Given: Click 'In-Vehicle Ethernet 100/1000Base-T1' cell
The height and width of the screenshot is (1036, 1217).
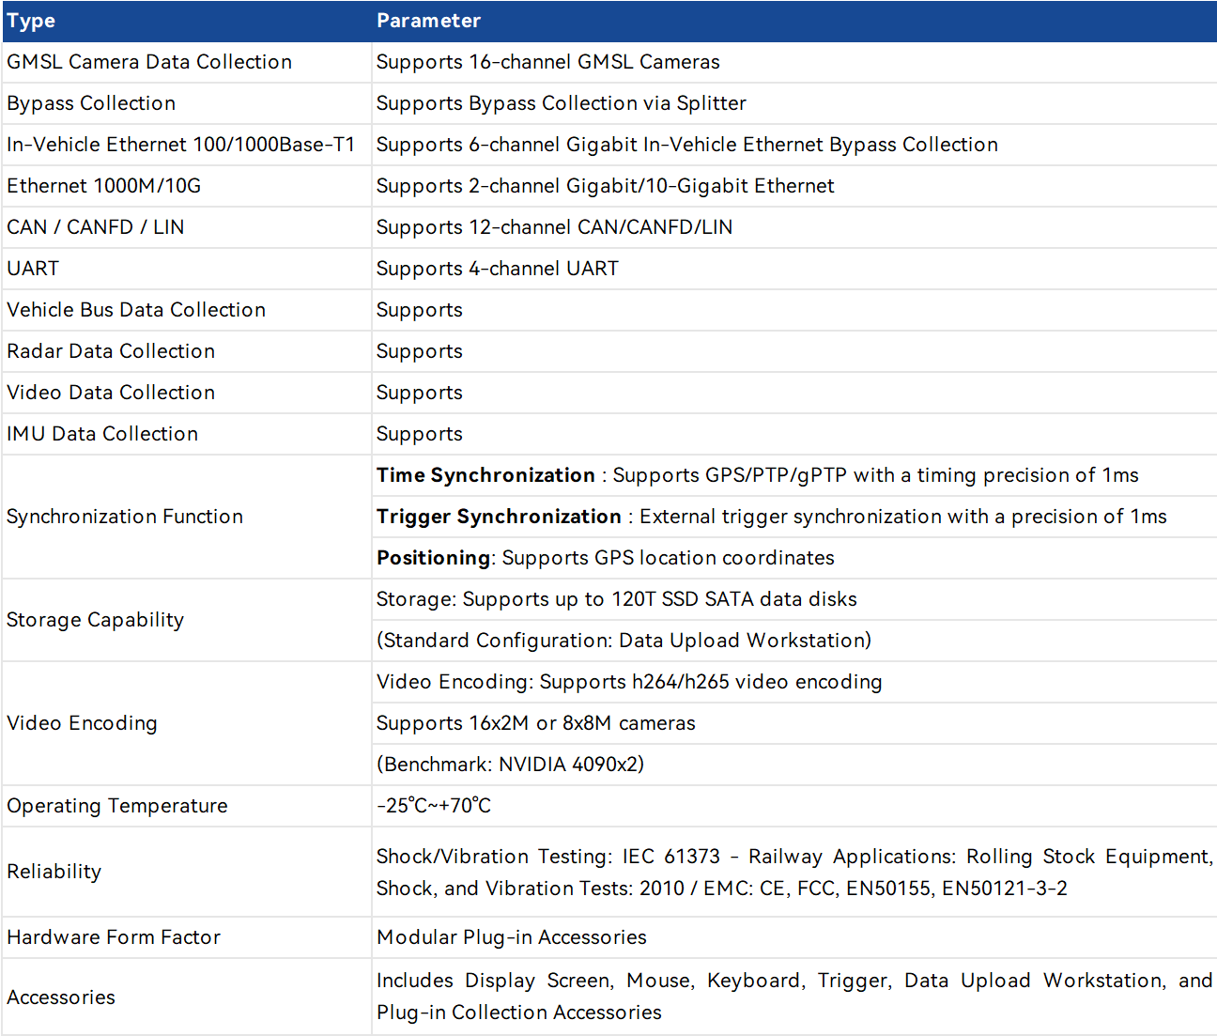Looking at the screenshot, I should [180, 145].
